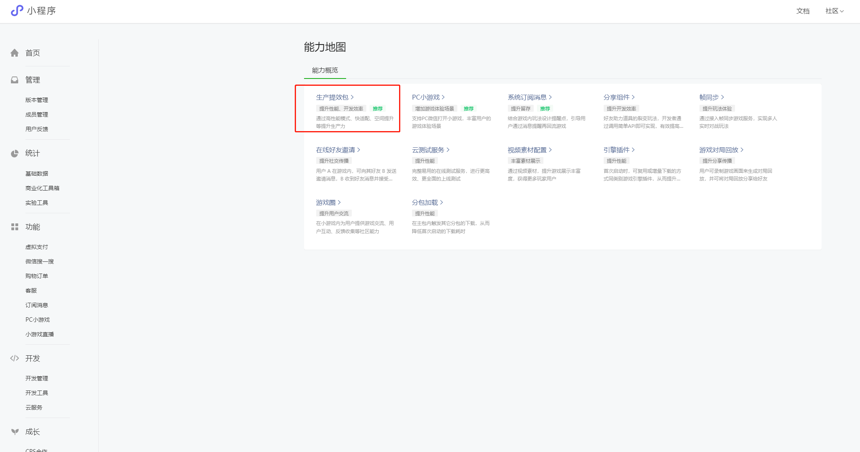Click the grid icon beside 功能
860x452 pixels.
15,227
